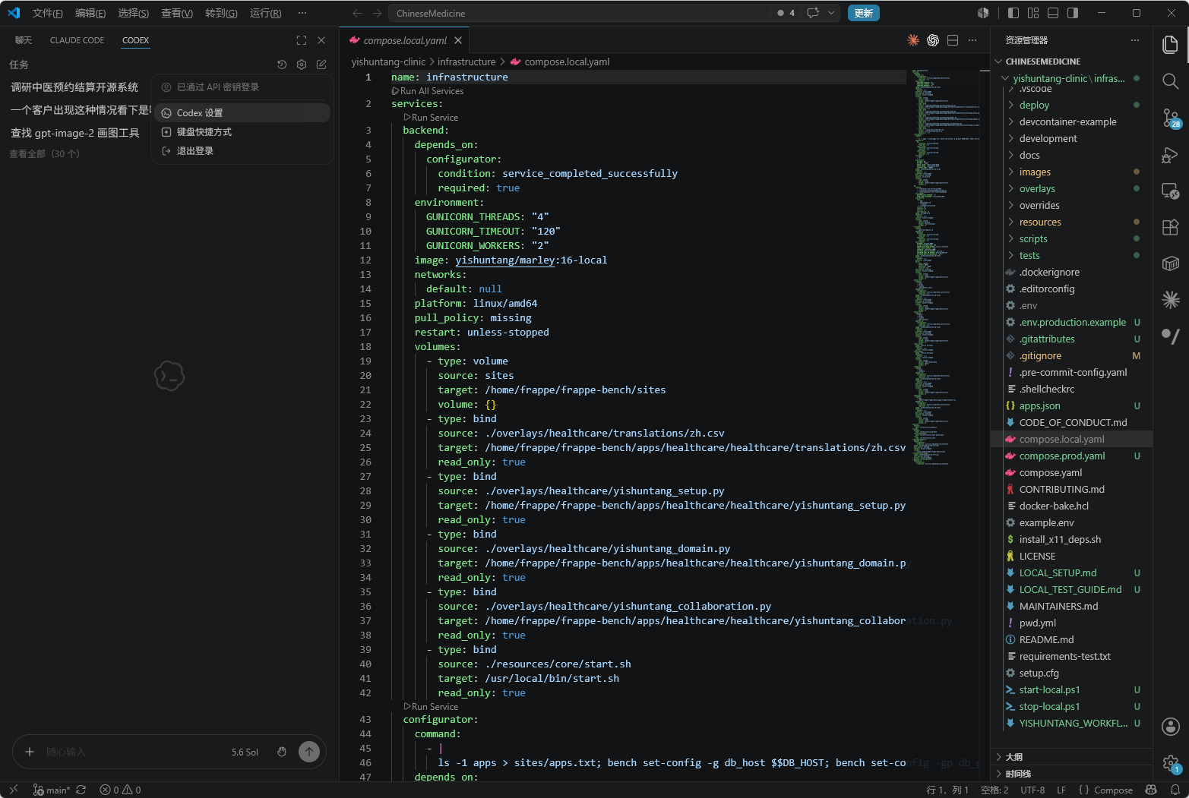The width and height of the screenshot is (1189, 798).
Task: Switch to the CLAUDE CODE tab
Action: coord(77,40)
